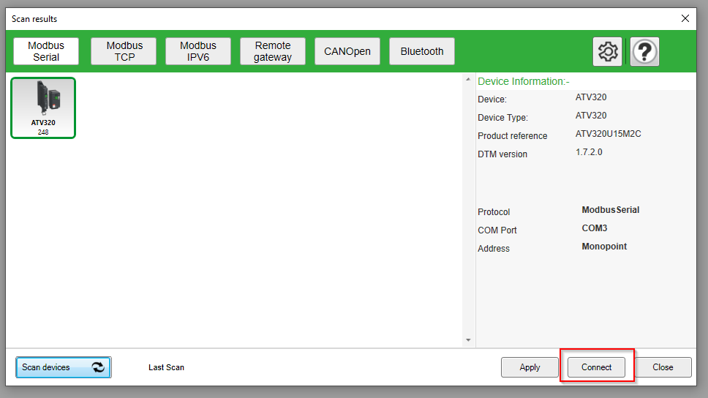Switch to the Modbus IPV6 tab
708x398 pixels.
point(198,51)
